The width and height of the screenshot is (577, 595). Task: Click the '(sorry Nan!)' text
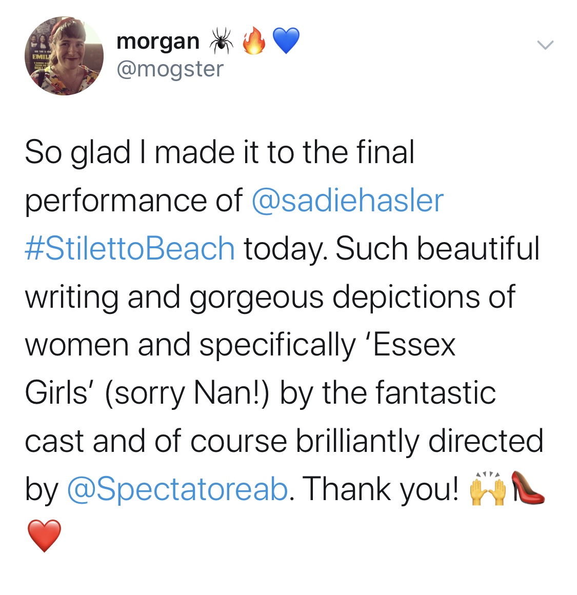pyautogui.click(x=187, y=393)
